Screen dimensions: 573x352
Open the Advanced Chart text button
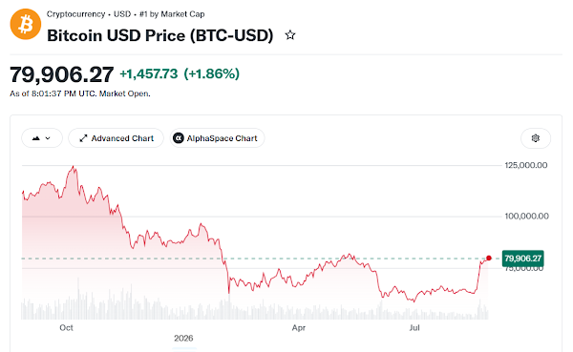point(122,138)
